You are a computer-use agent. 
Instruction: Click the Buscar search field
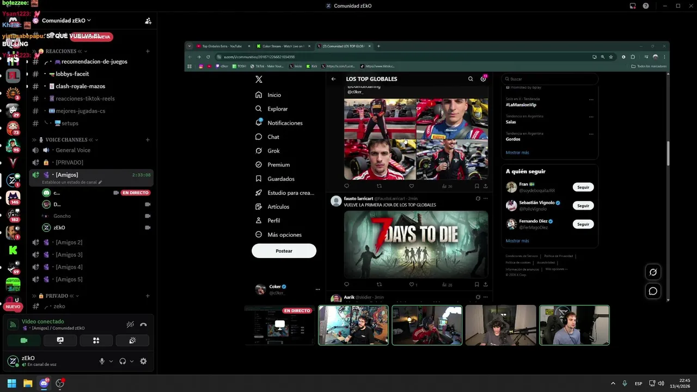point(549,79)
